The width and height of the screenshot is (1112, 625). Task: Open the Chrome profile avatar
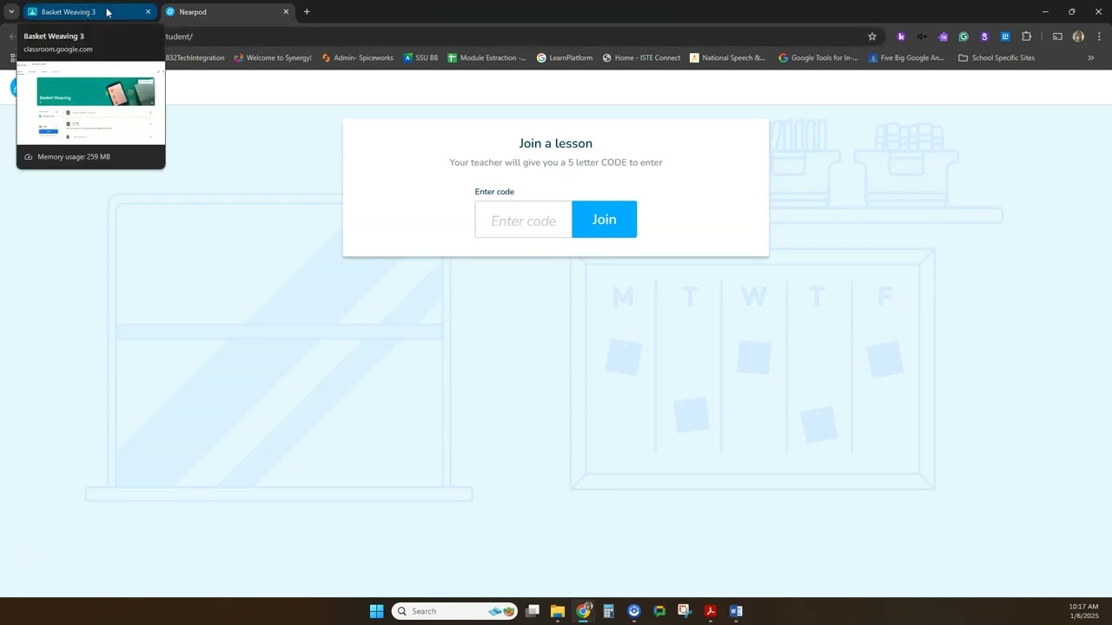point(1078,36)
